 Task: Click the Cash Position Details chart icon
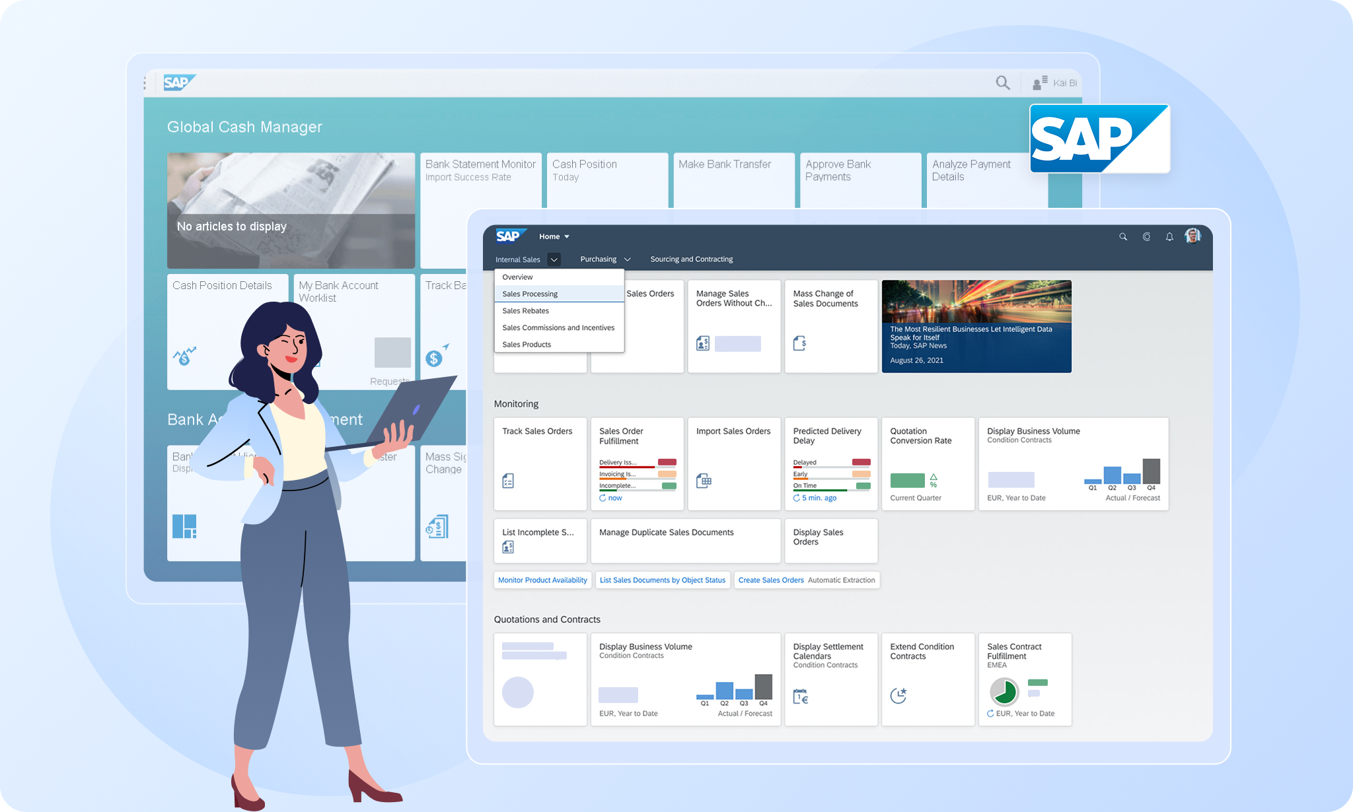coord(185,356)
